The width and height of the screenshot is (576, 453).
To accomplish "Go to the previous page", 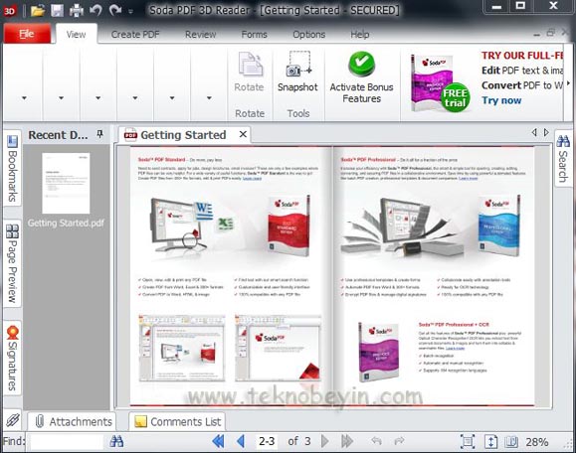I will [241, 441].
